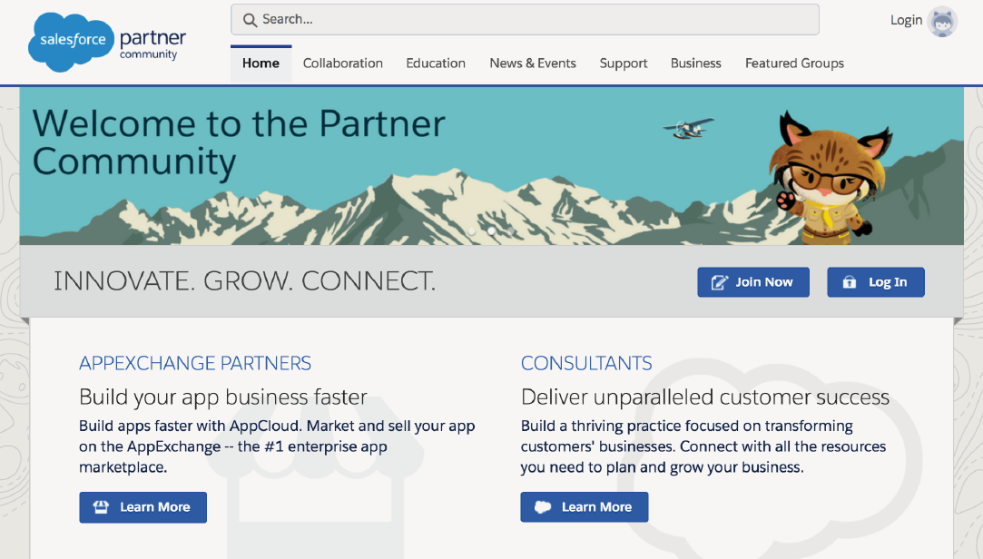Go to the Education menu
This screenshot has height=559, width=983.
436,64
